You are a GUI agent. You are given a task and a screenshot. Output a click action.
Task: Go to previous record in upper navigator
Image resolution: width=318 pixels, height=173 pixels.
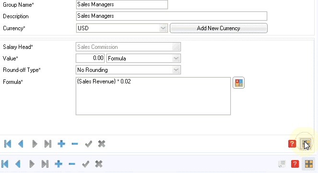(x=21, y=144)
